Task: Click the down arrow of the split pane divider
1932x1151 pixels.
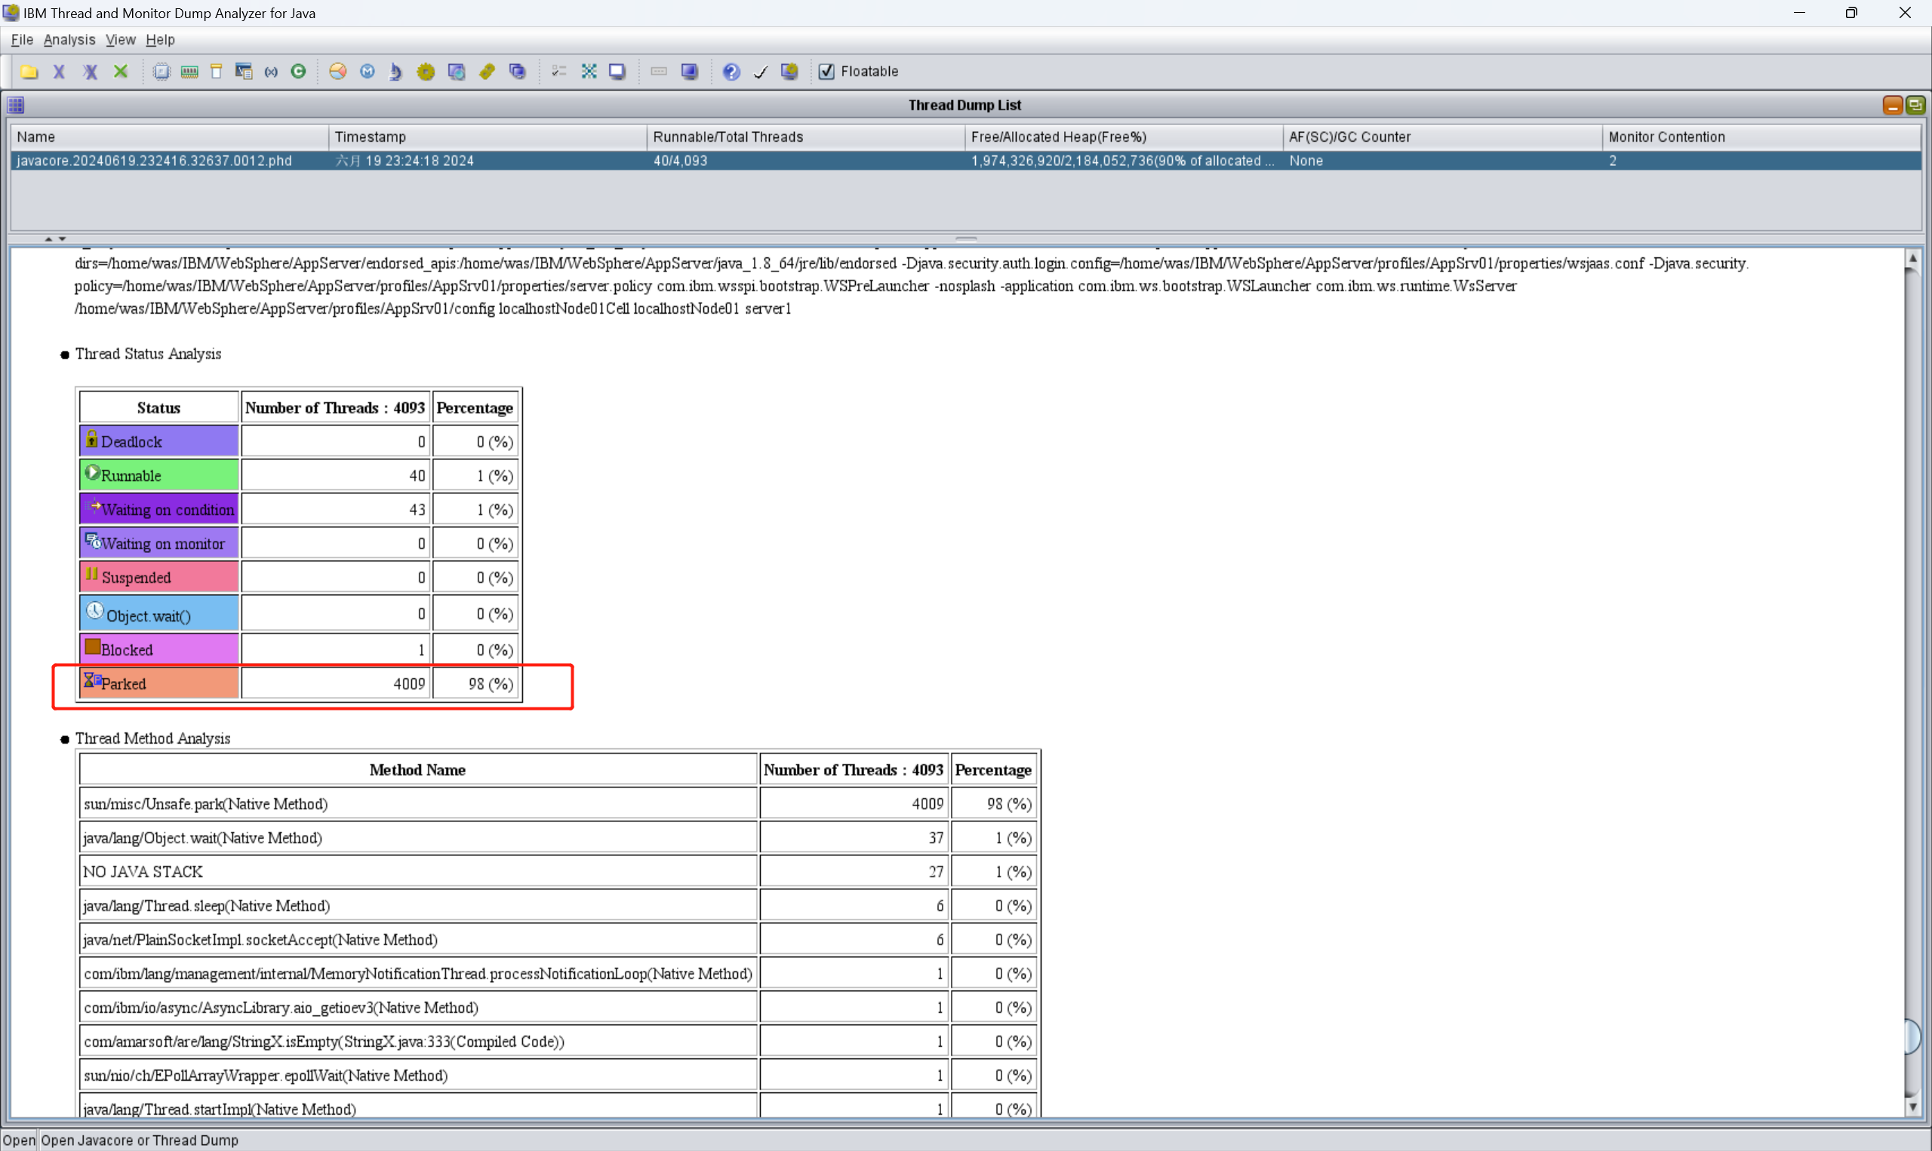Action: (x=62, y=239)
